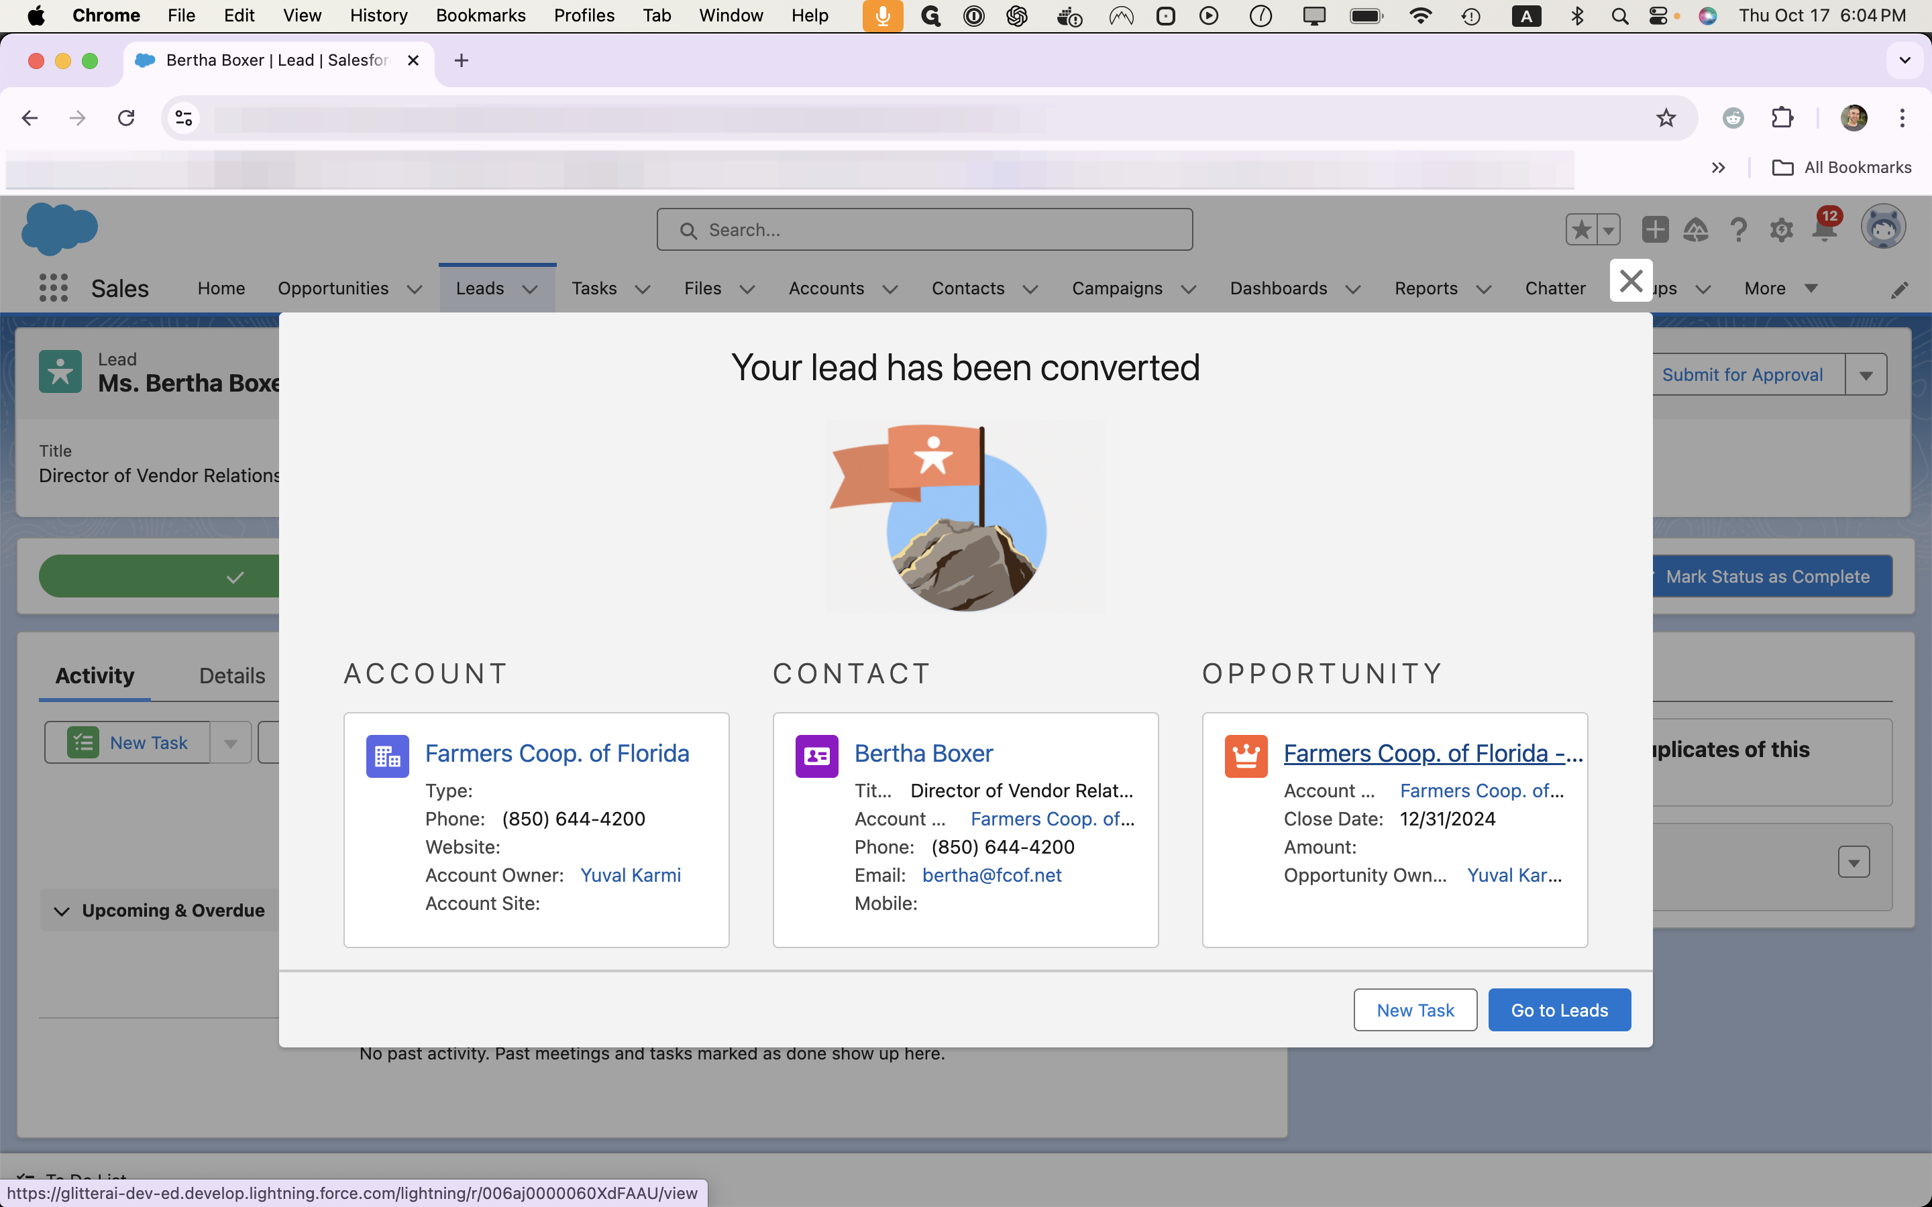Open the Salesforce App Launcher grid
1932x1207 pixels.
[x=54, y=288]
